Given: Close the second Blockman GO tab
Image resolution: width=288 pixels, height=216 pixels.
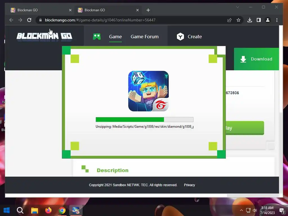Looking at the screenshot, I should click(137, 10).
